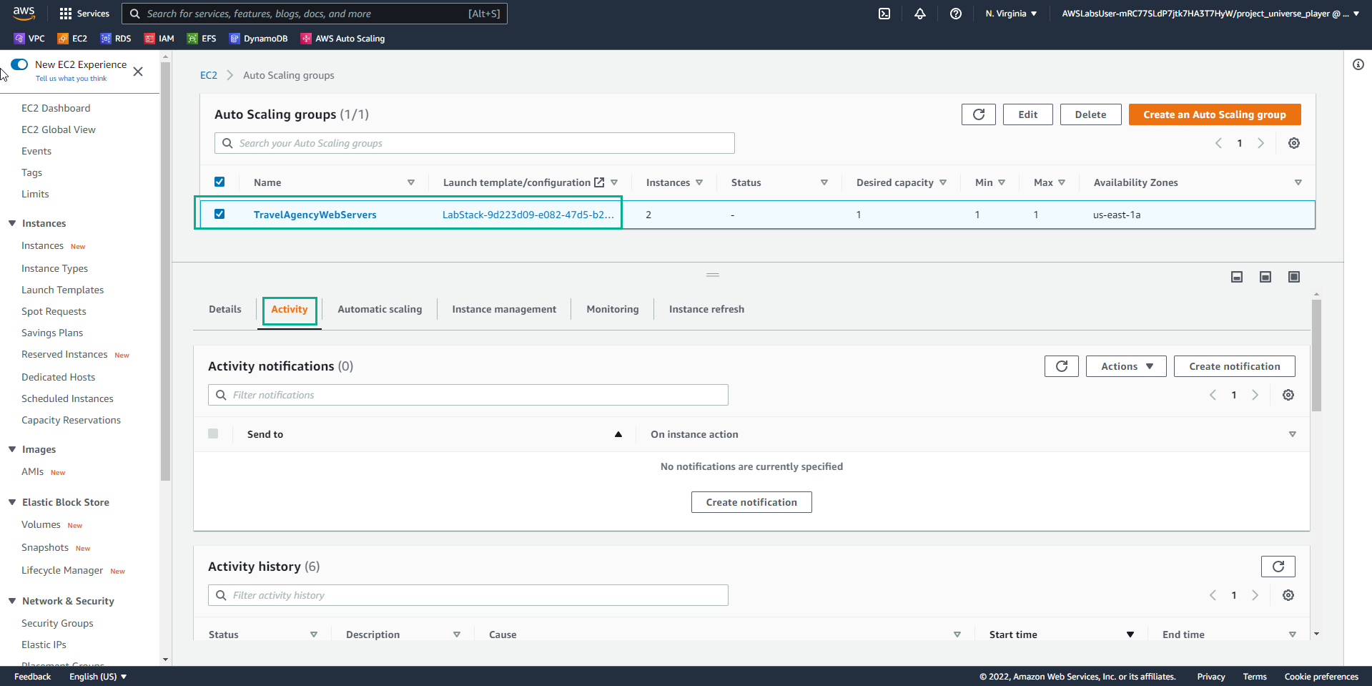Open the Actions dropdown for notifications
The image size is (1372, 686).
click(1126, 366)
